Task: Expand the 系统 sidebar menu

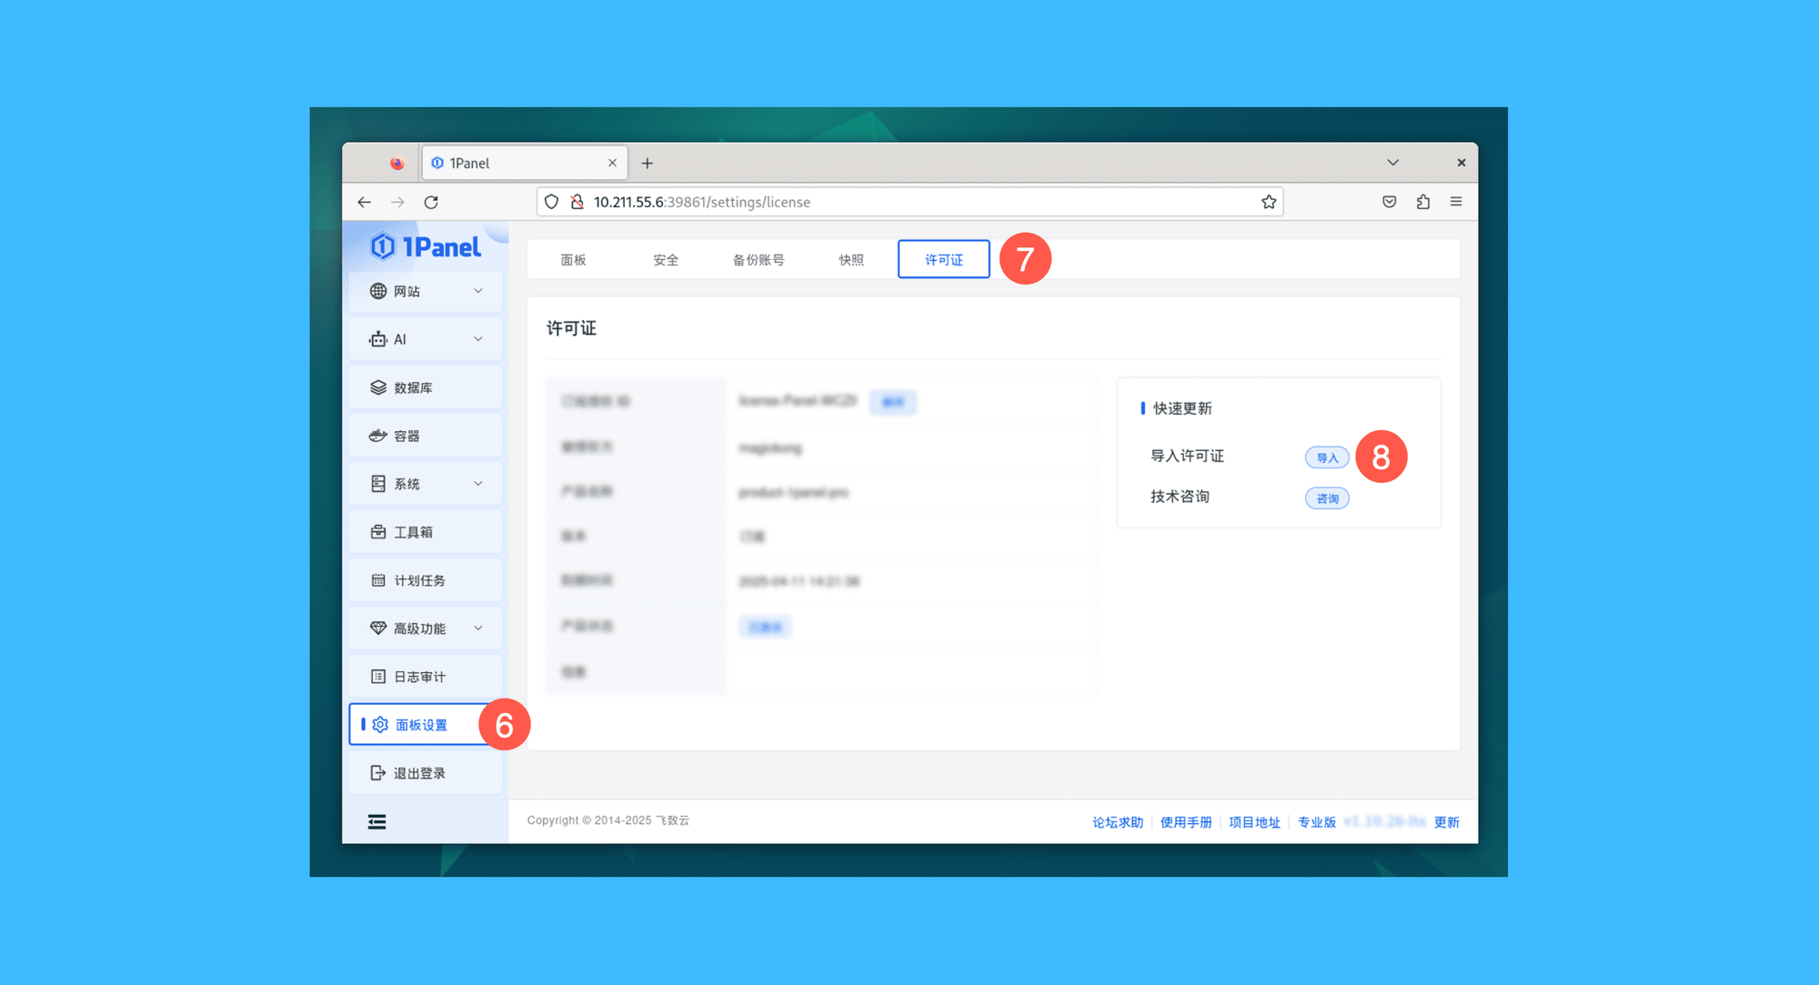Action: (x=426, y=484)
